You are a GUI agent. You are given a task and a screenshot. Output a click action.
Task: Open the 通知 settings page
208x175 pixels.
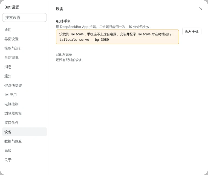click(24, 76)
